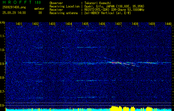Screen dimensions: 174x111
Task: Click the meteor label
Action: (x=39, y=9)
